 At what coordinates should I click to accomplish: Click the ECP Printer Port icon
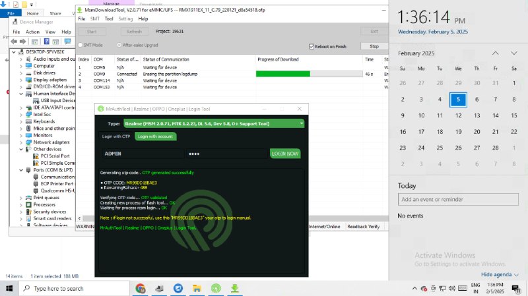(x=36, y=184)
